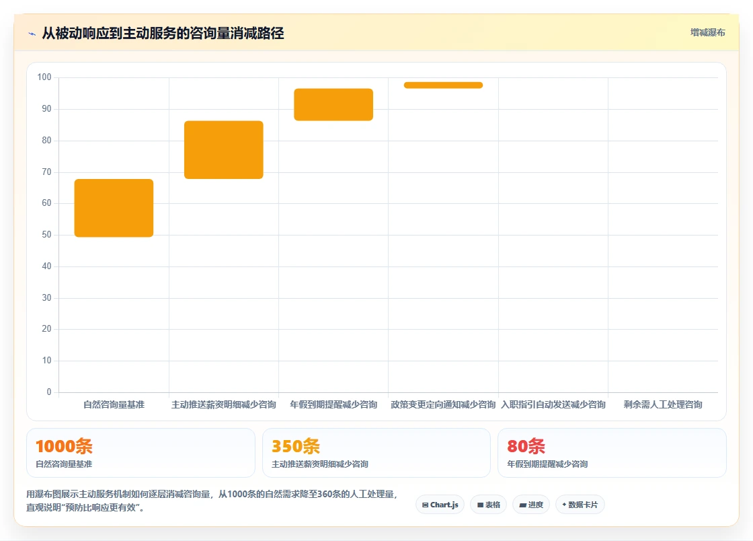Click the chart title 从被动响应到主动服务的咨询量消减路径
Image resolution: width=753 pixels, height=541 pixels.
[163, 33]
